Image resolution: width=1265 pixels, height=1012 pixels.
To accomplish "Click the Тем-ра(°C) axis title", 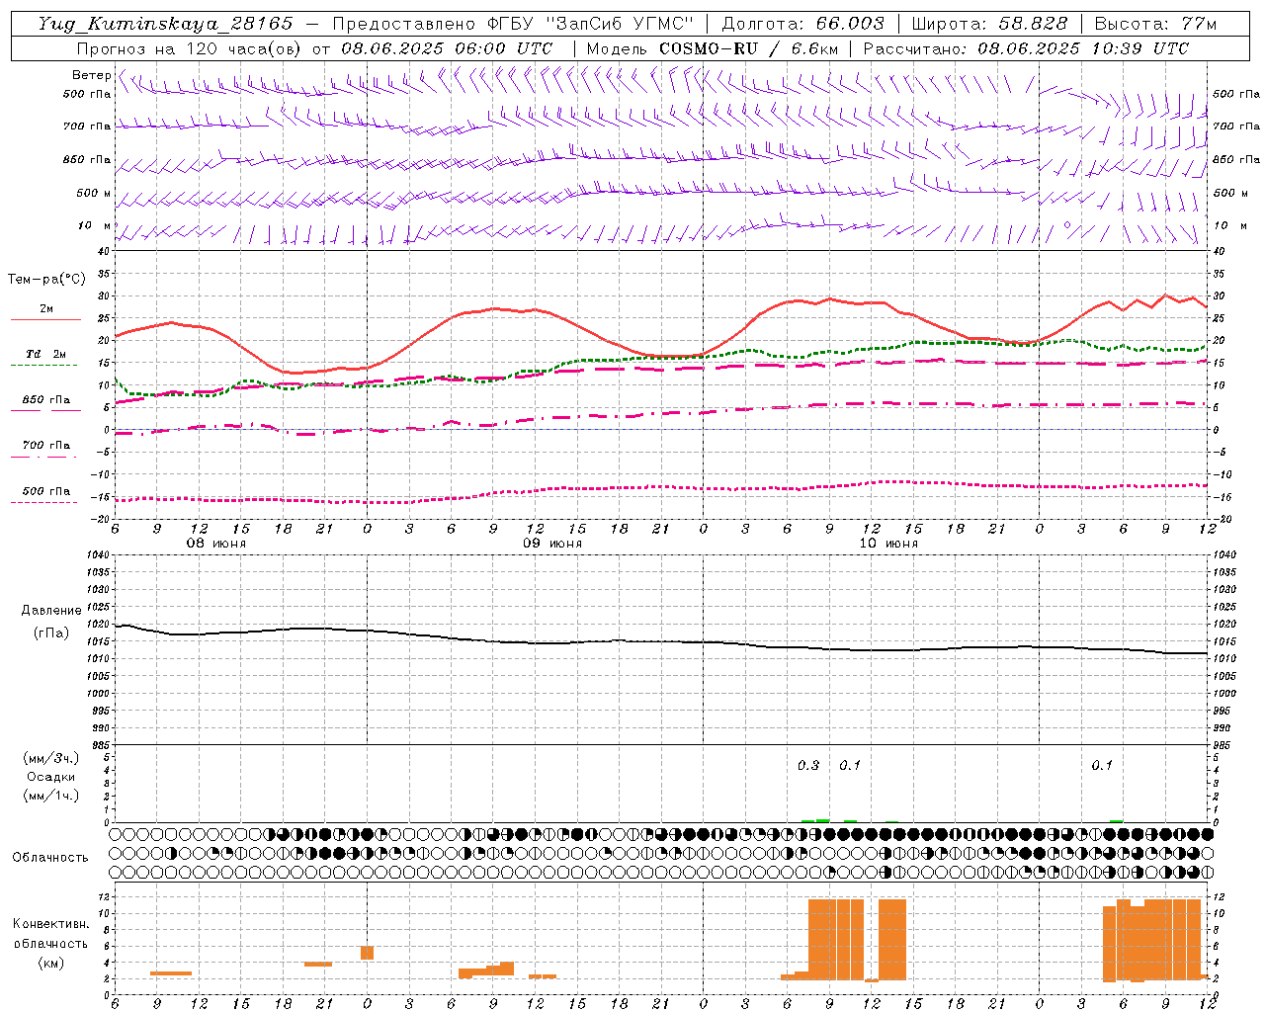I will tap(46, 280).
